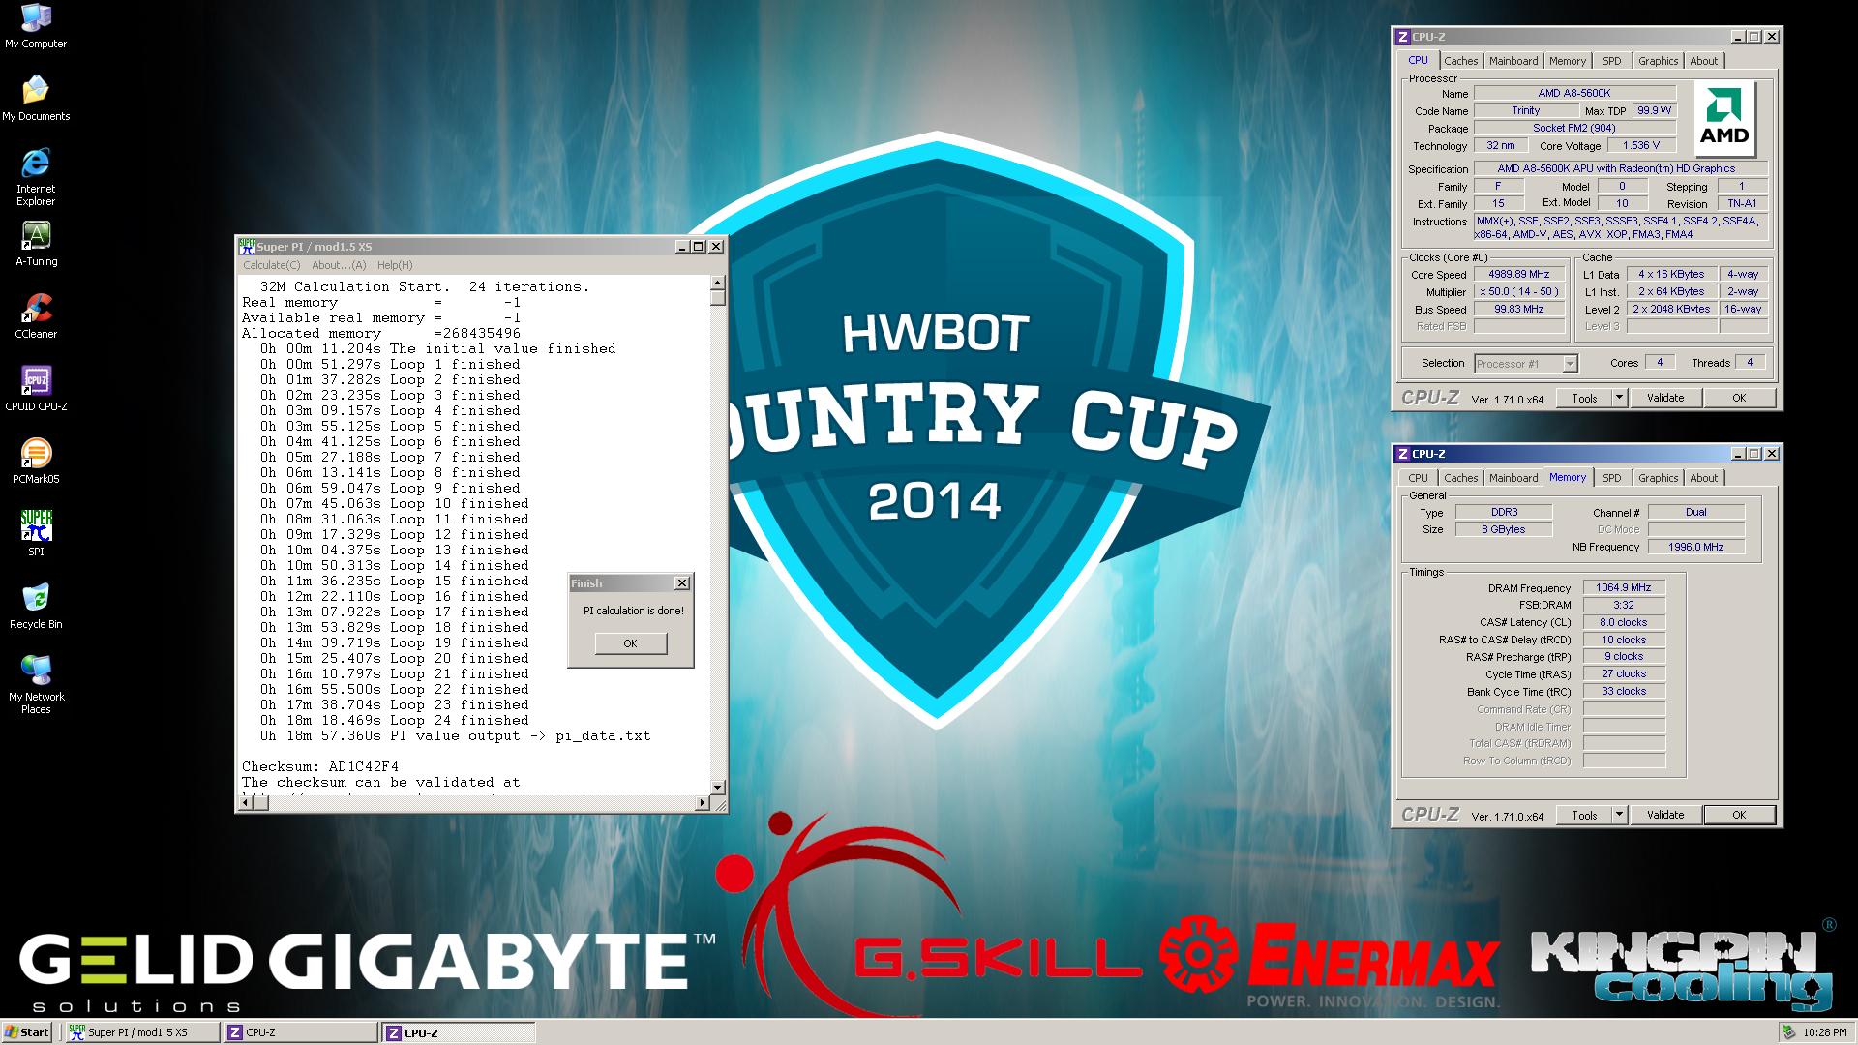This screenshot has width=1858, height=1045.
Task: Close the Finish dialog
Action: [x=682, y=583]
